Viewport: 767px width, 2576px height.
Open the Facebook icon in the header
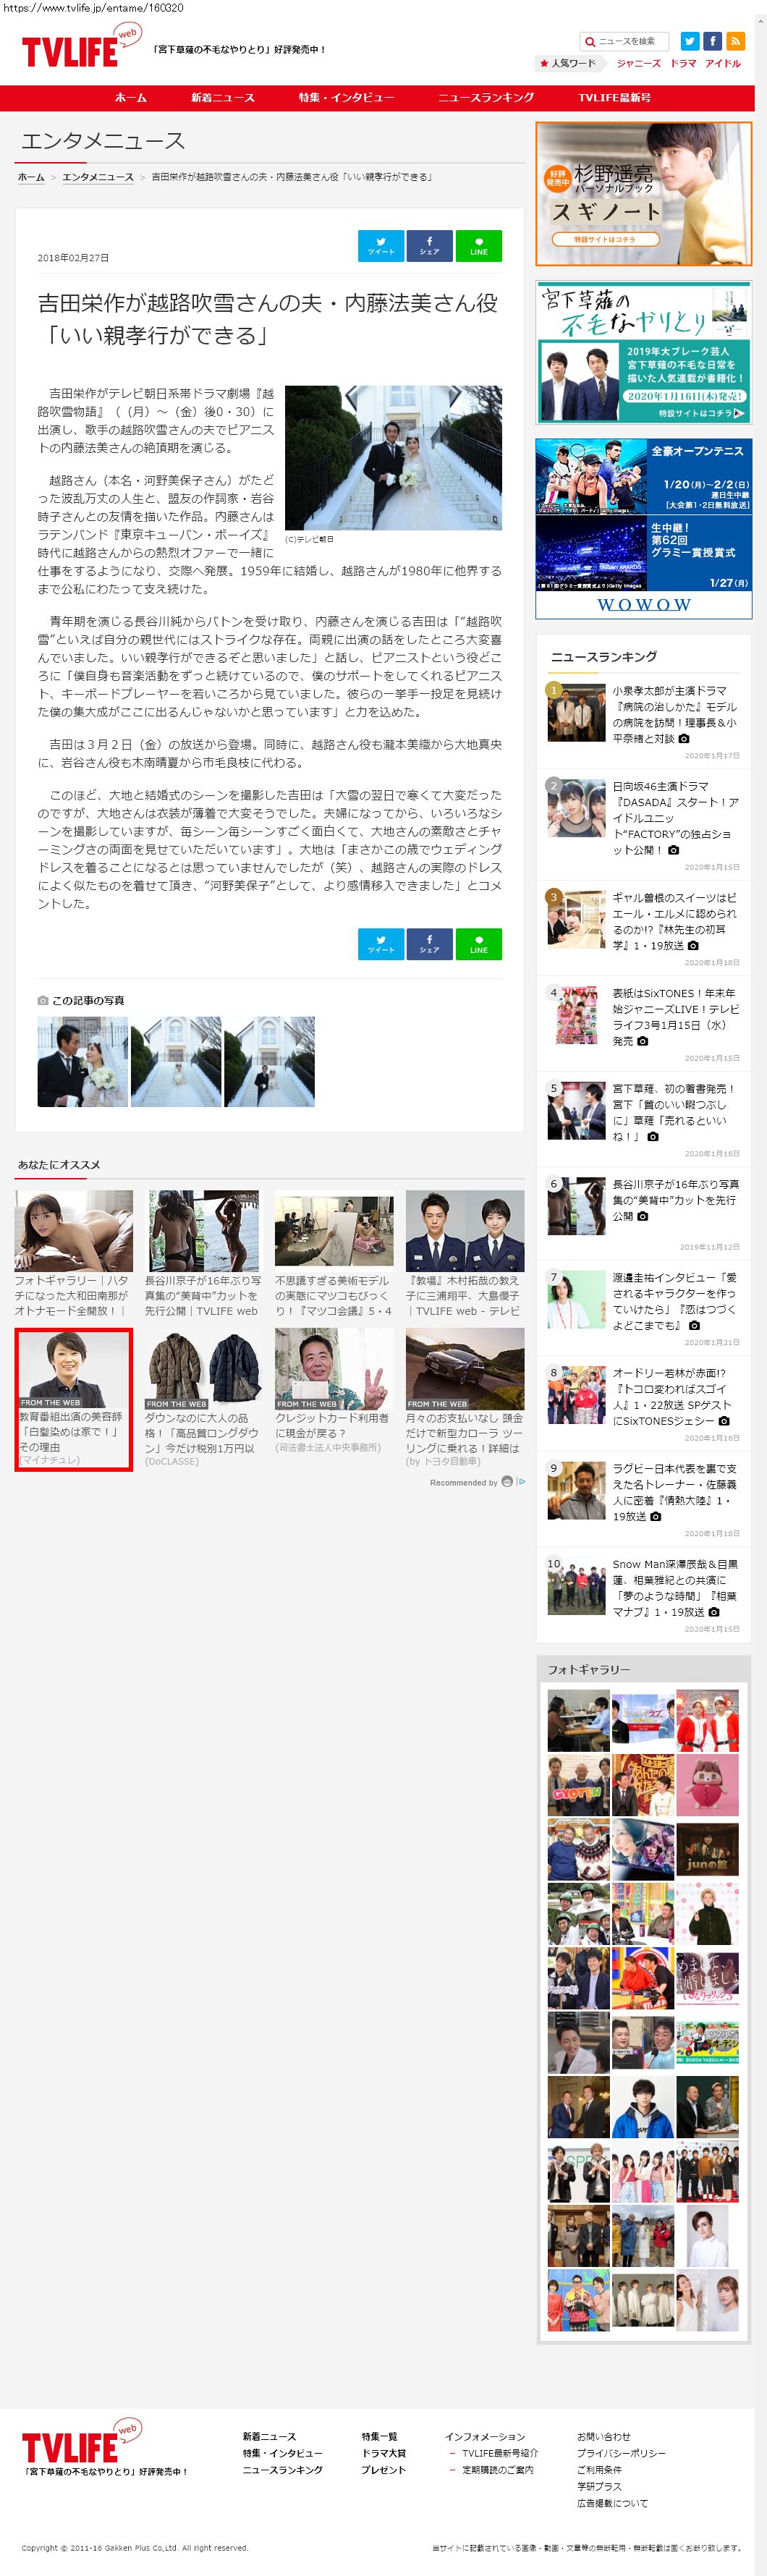click(712, 41)
